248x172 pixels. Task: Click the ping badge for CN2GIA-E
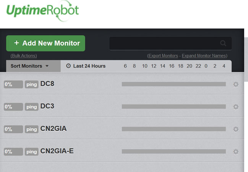[32, 152]
